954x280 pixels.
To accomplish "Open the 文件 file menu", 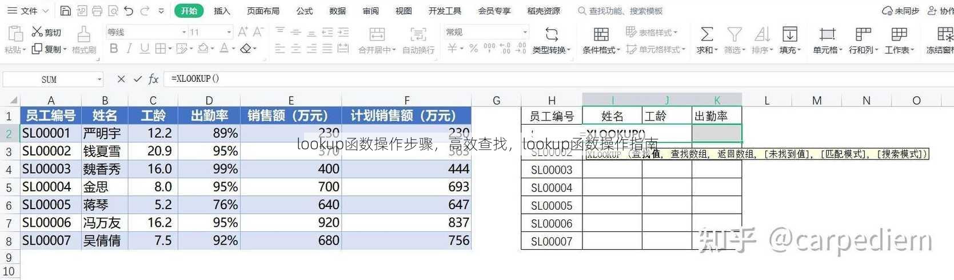I will tap(29, 11).
